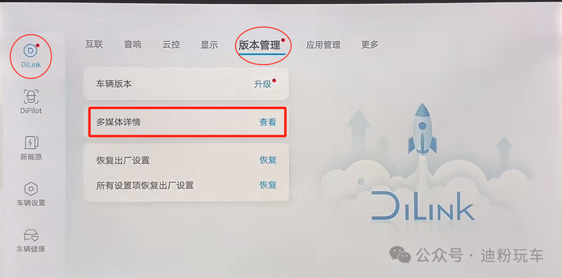
Task: Select the 显示 tab
Action: point(209,45)
